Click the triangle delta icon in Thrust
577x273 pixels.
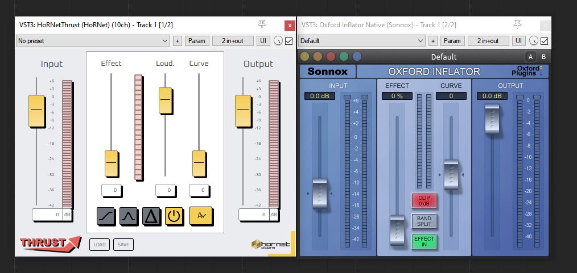tap(151, 216)
